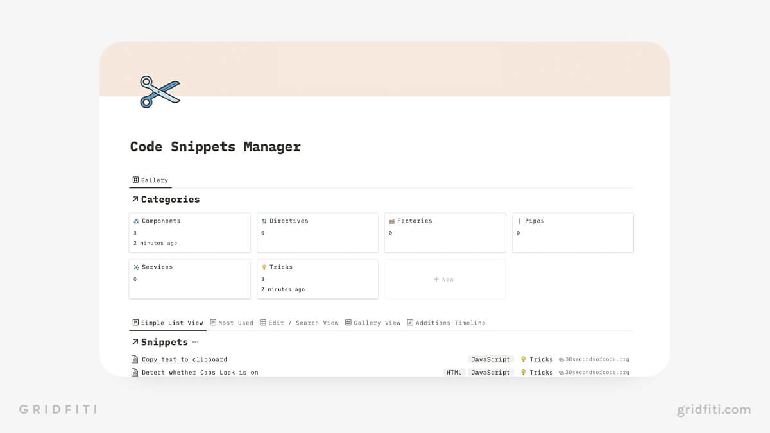Click the icon on the Components card

pyautogui.click(x=135, y=221)
